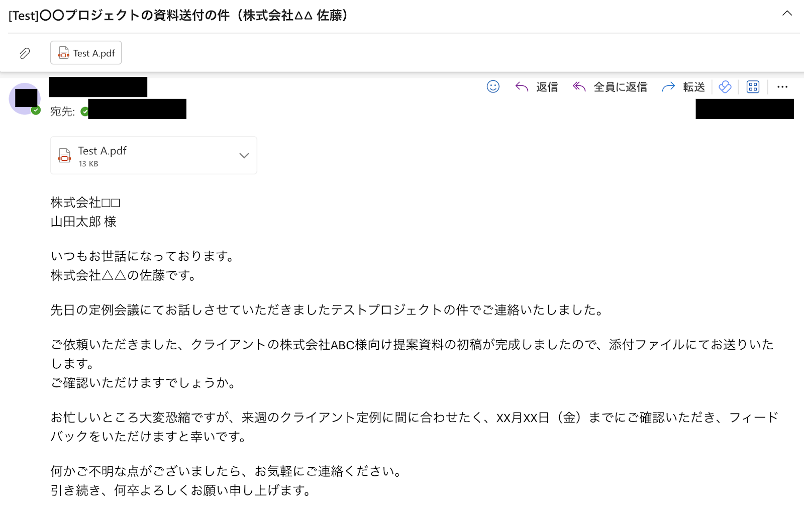Open the more actions ellipsis menu
Image resolution: width=804 pixels, height=517 pixels.
point(782,87)
